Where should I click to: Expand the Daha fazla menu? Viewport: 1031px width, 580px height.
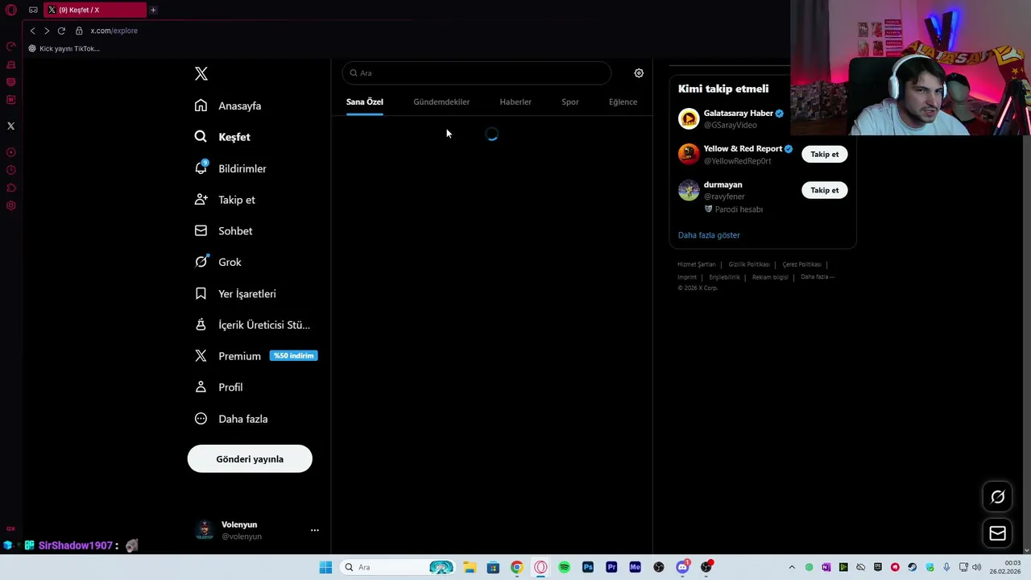(x=231, y=419)
